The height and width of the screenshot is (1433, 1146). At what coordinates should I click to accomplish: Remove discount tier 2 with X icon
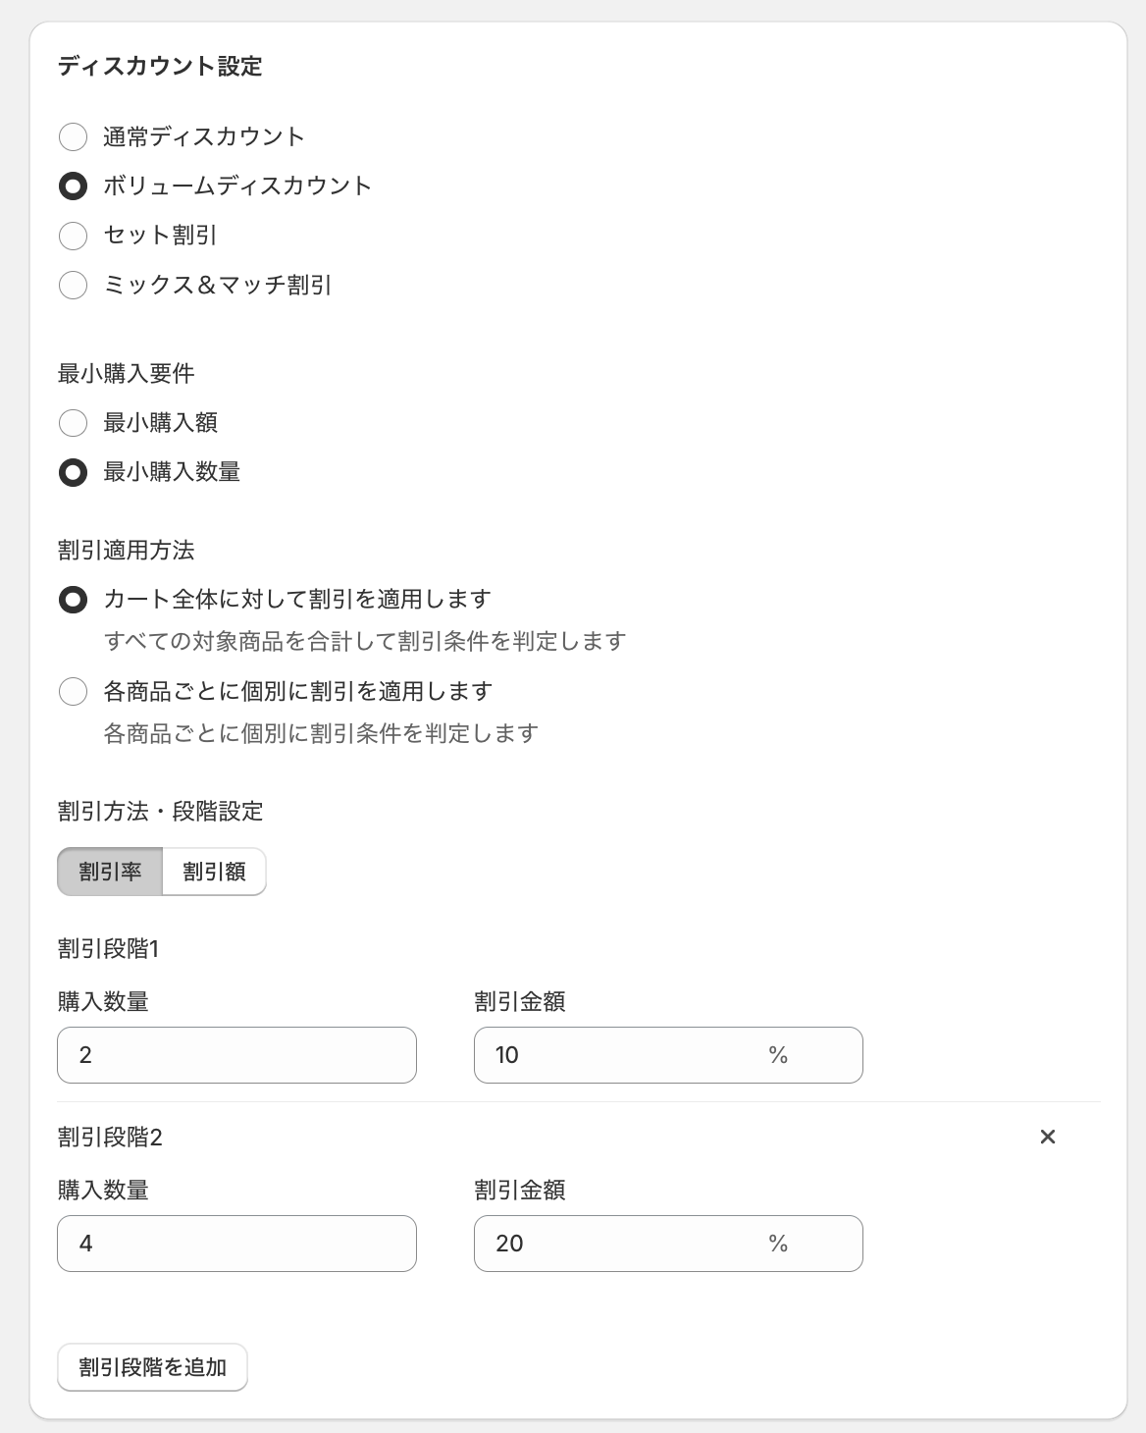[1048, 1137]
